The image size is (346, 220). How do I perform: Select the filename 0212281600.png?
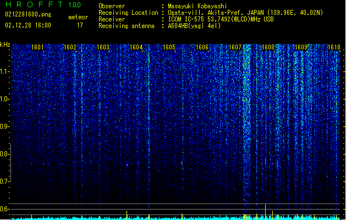point(28,14)
